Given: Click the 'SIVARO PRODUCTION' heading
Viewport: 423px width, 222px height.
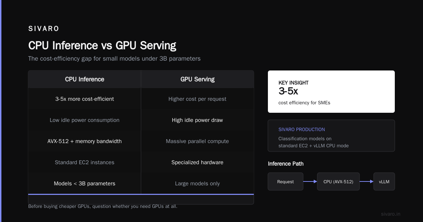Looking at the screenshot, I should 302,129.
